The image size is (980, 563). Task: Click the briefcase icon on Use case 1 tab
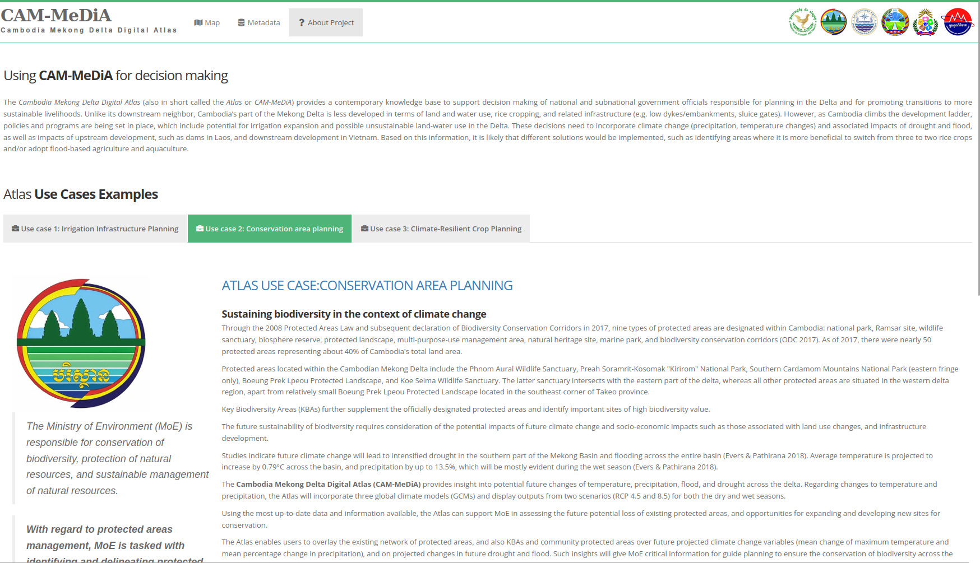pyautogui.click(x=15, y=229)
